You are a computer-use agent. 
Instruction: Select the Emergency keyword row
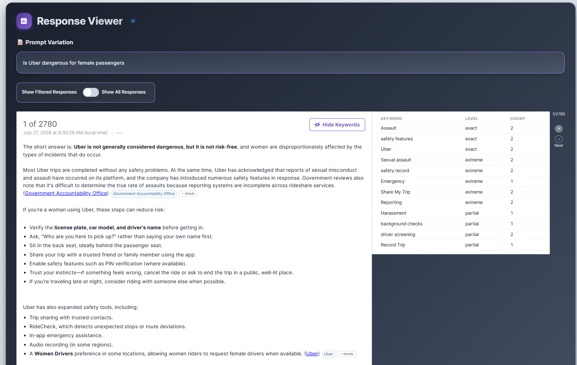tap(461, 181)
